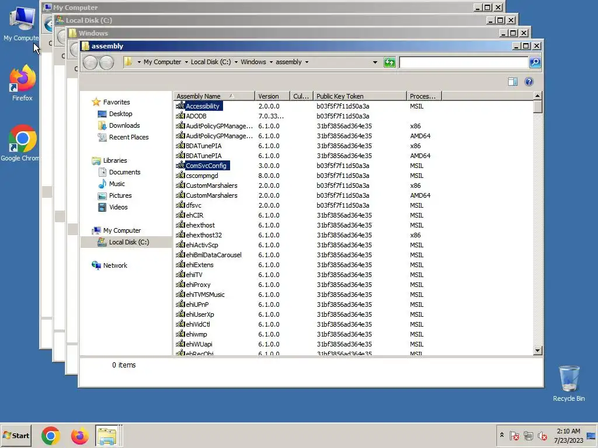The width and height of the screenshot is (598, 448).
Task: Sort by the Version column header
Action: [272, 96]
